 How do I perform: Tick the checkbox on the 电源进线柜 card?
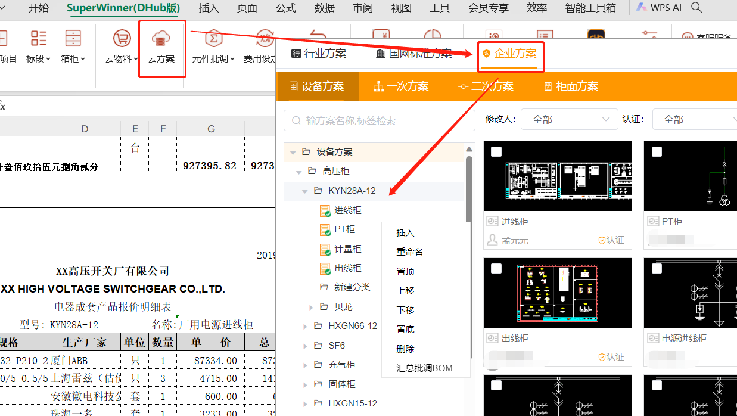pyautogui.click(x=657, y=269)
